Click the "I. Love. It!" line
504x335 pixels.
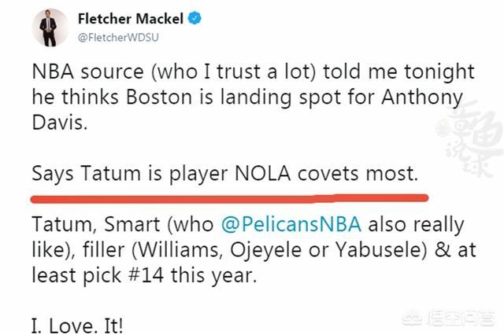click(x=77, y=326)
